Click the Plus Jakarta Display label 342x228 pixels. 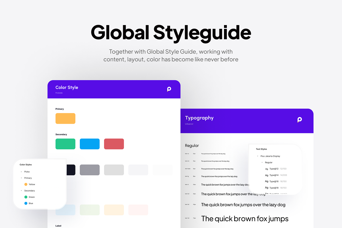coord(270,156)
